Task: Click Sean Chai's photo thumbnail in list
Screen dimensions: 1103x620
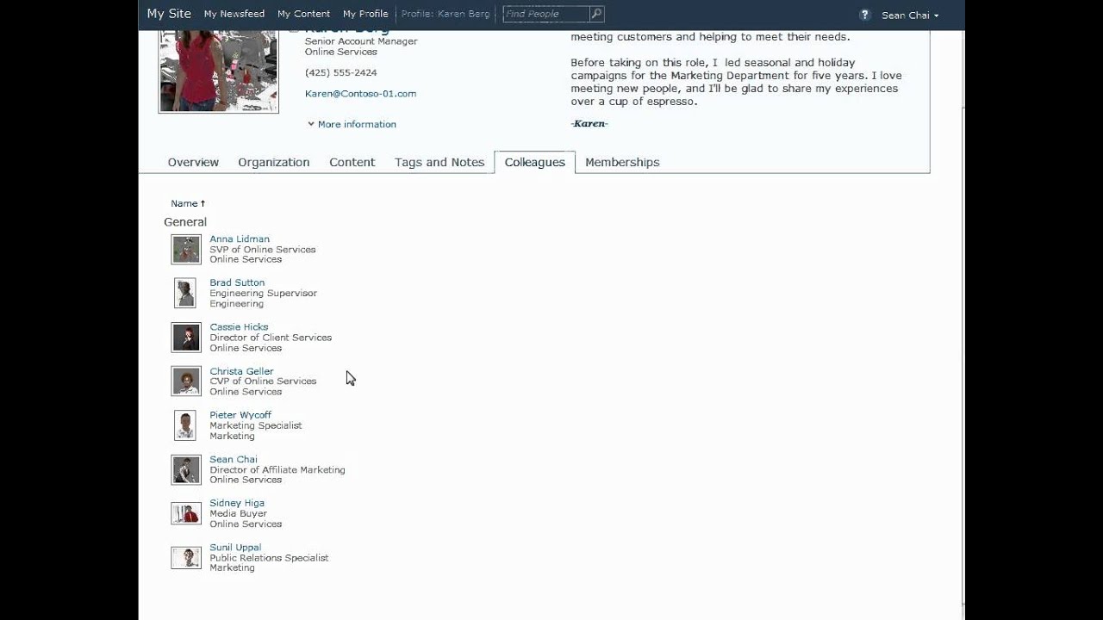Action: click(x=186, y=470)
